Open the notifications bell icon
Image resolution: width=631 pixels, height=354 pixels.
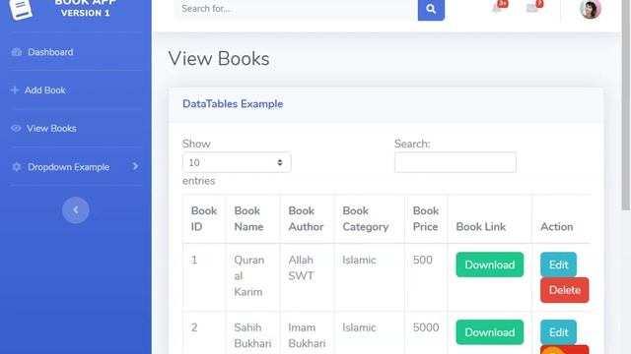point(497,9)
